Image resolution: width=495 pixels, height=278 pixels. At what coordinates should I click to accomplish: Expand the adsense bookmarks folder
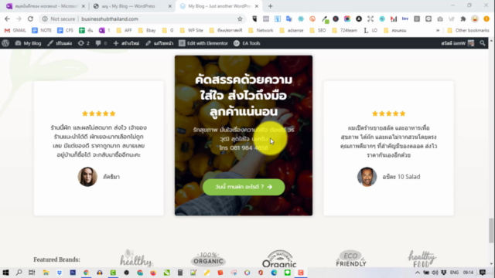click(x=292, y=30)
